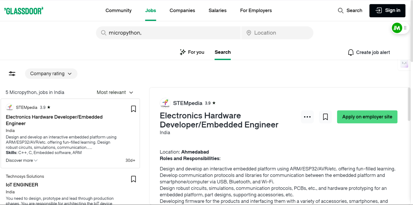
Task: Save the IoT ENGINEER job listing
Action: pos(133,179)
